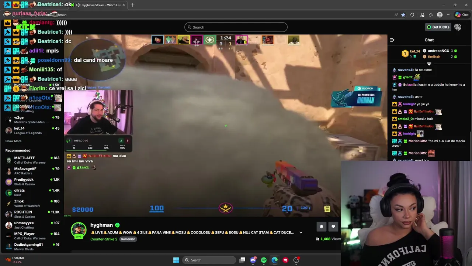Viewport: 472px width, 266px height.
Task: Click username g1an1 in right chat
Action: (x=407, y=77)
